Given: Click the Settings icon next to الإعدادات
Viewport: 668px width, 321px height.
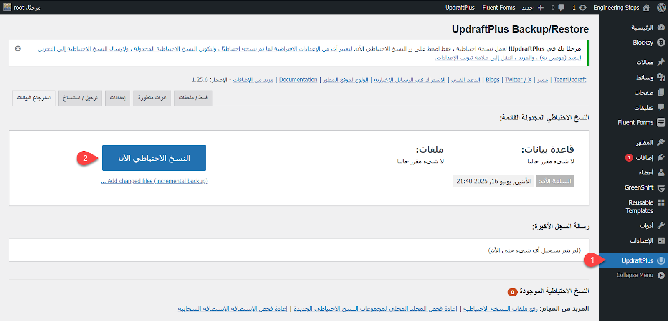Looking at the screenshot, I should click(661, 240).
